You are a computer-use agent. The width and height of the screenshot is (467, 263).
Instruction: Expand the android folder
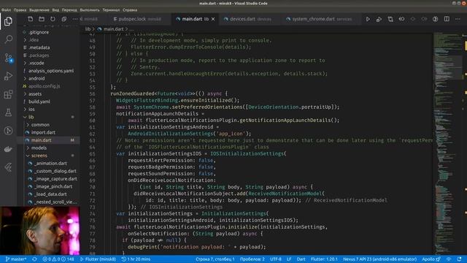coord(36,78)
